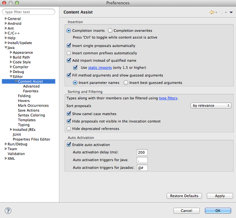Select Validation in the tree
This screenshot has height=218, width=236.
(x=16, y=154)
